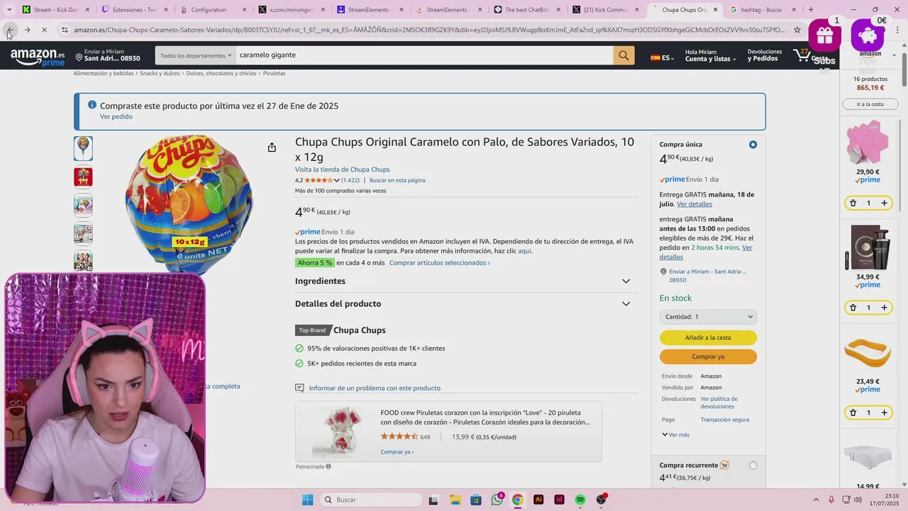Click Añadir a la cesta button
This screenshot has height=511, width=908.
tap(708, 338)
